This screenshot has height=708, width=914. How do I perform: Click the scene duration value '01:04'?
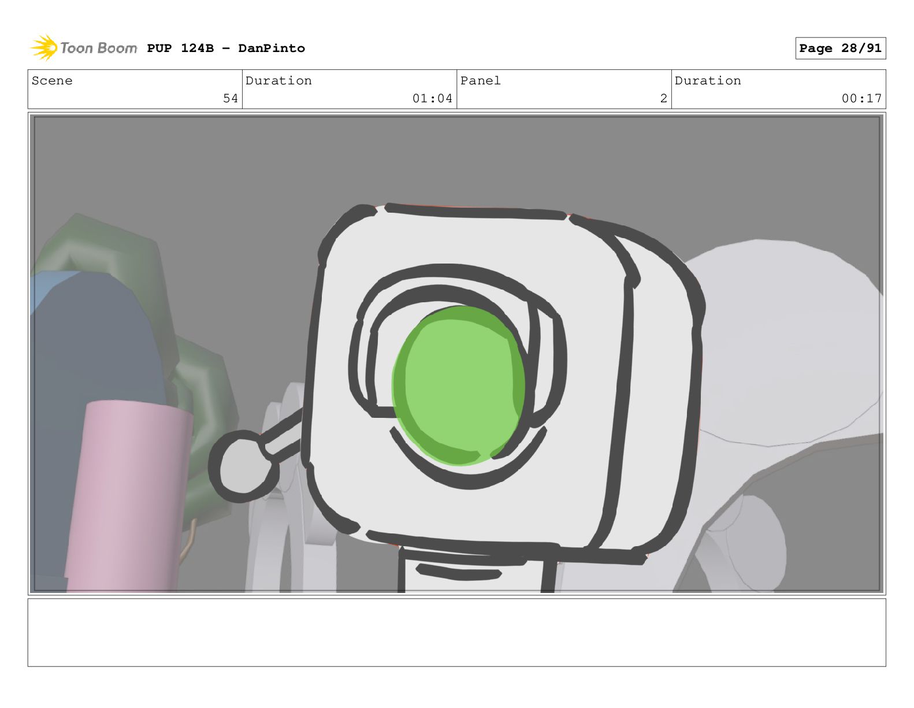(x=432, y=98)
